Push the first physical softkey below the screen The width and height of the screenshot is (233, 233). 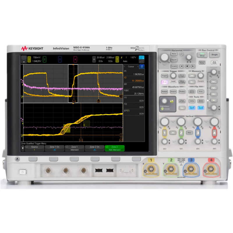[33, 159]
